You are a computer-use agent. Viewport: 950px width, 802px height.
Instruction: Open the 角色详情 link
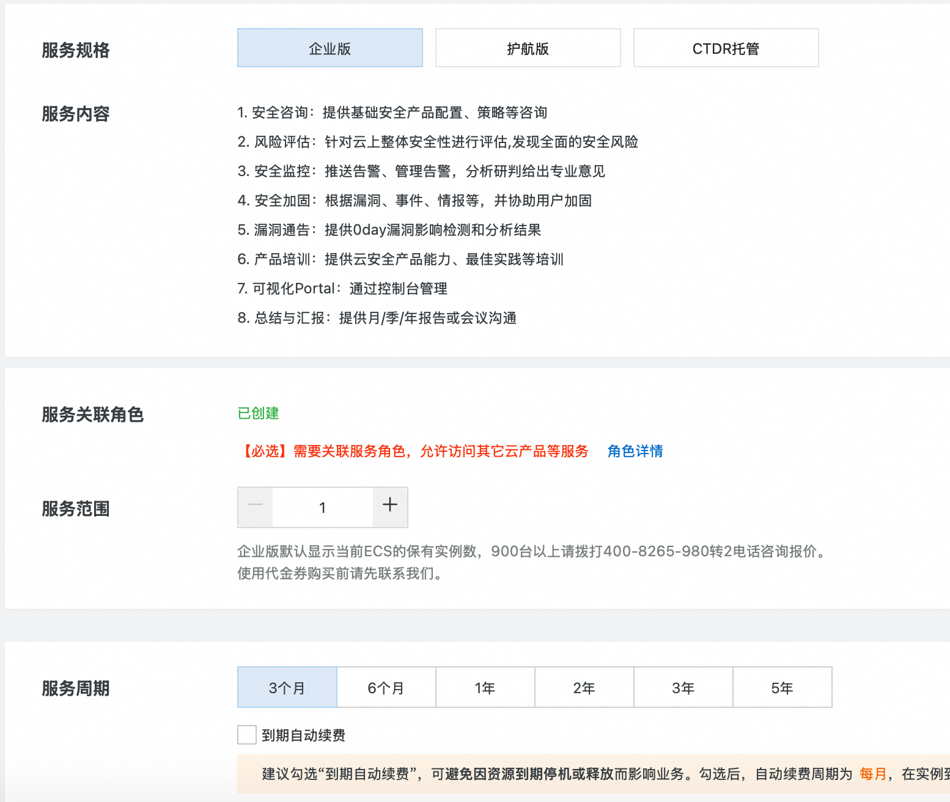635,451
